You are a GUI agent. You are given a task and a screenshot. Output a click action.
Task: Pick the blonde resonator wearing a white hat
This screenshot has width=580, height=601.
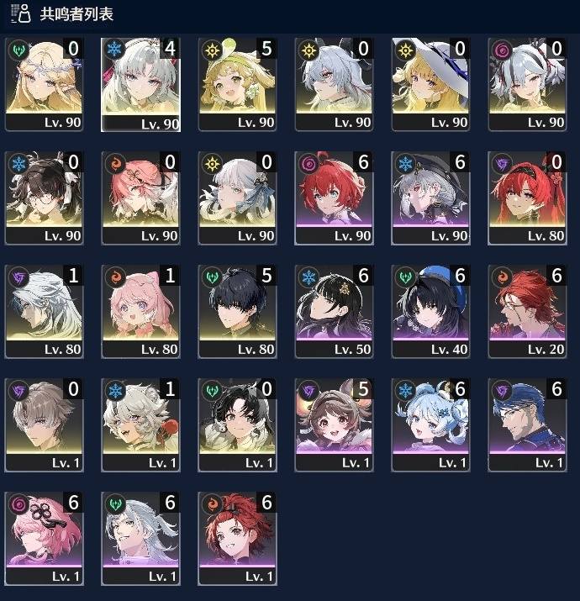click(x=430, y=84)
